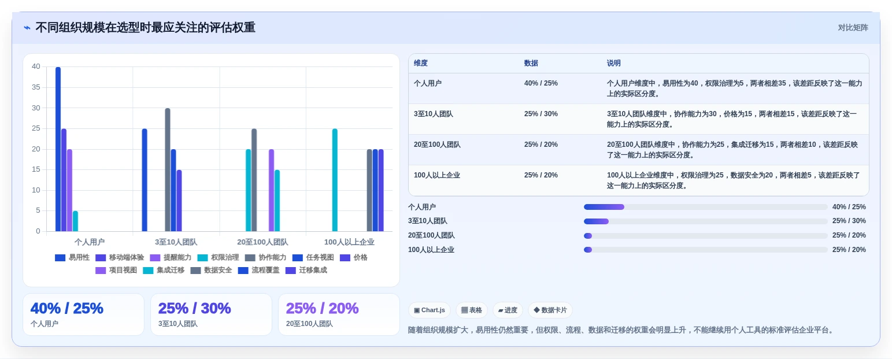The image size is (892, 359).
Task: Click the table description starting 个人用户维度中
Action: click(x=734, y=88)
